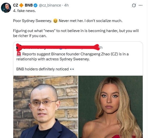Open the Grok slashed-circle icon on the tweet
149x138 pixels.
(x=134, y=5)
